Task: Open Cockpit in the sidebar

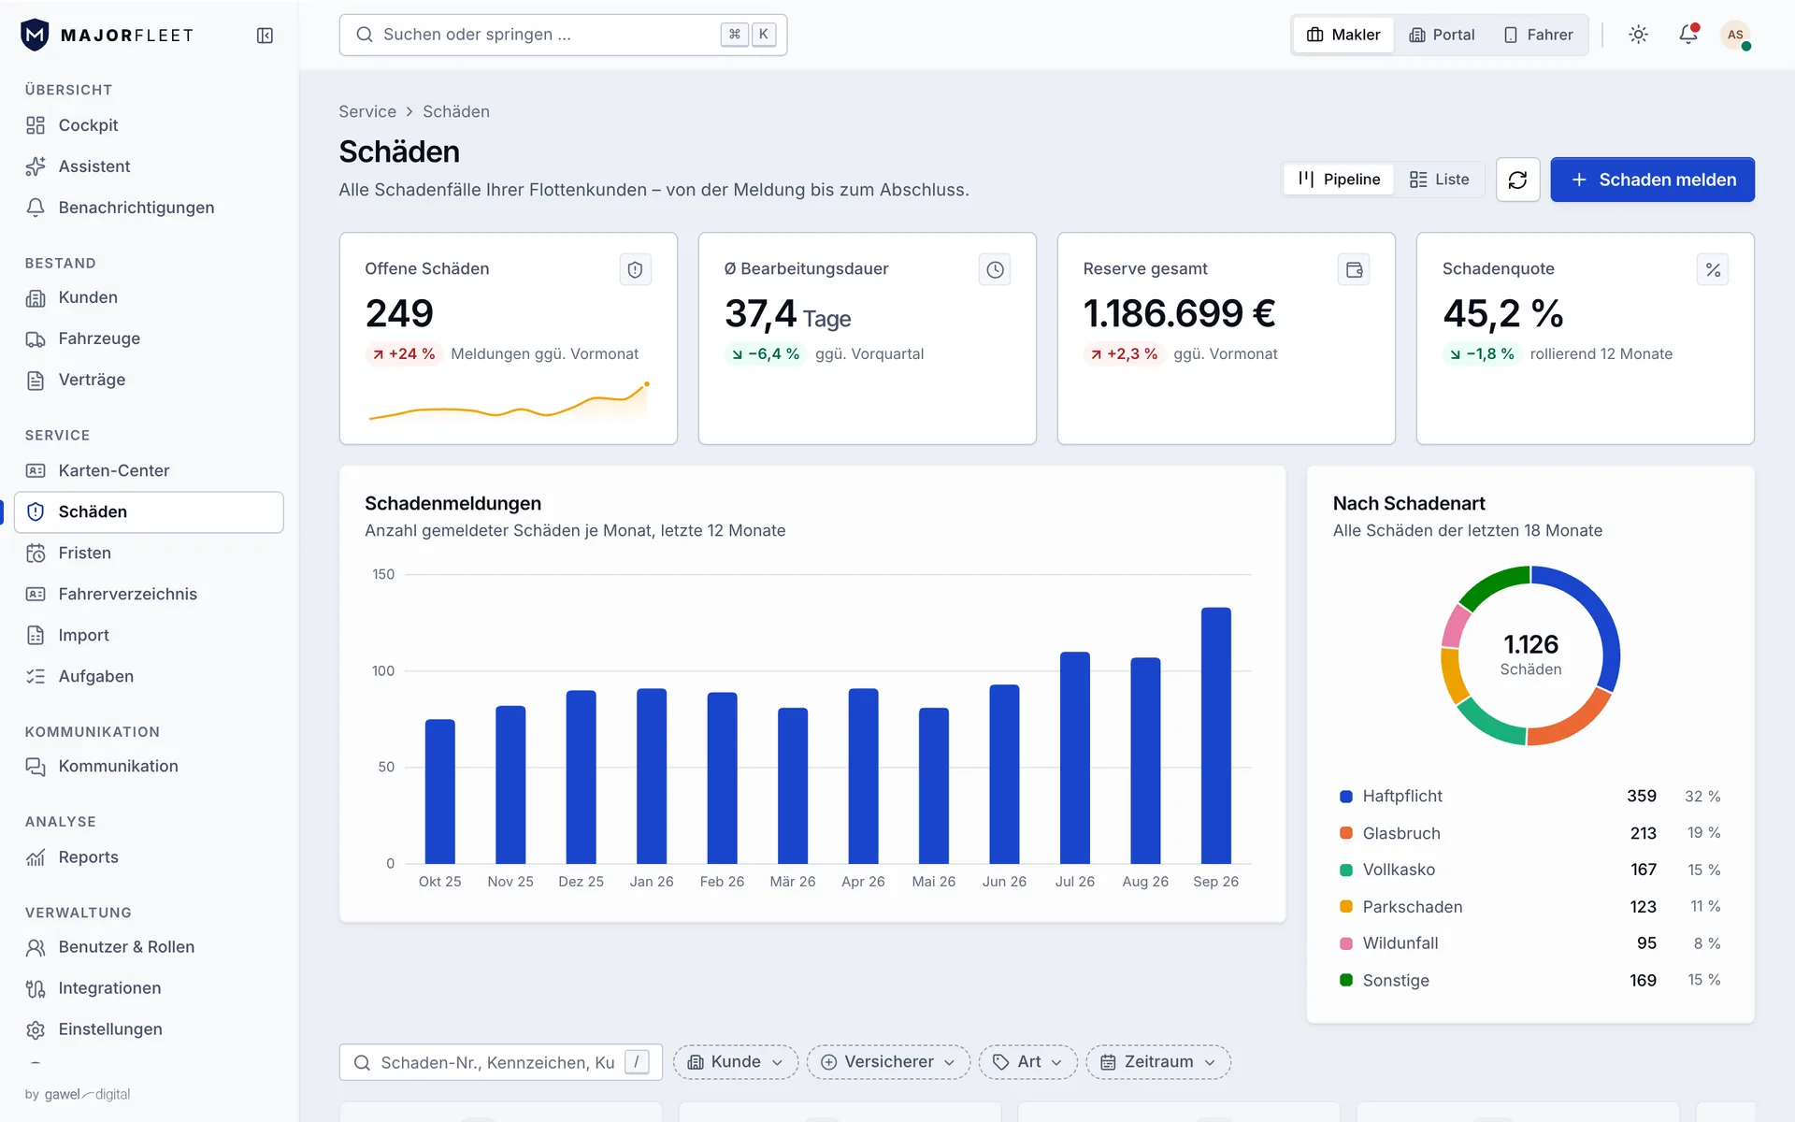Action: 149,125
